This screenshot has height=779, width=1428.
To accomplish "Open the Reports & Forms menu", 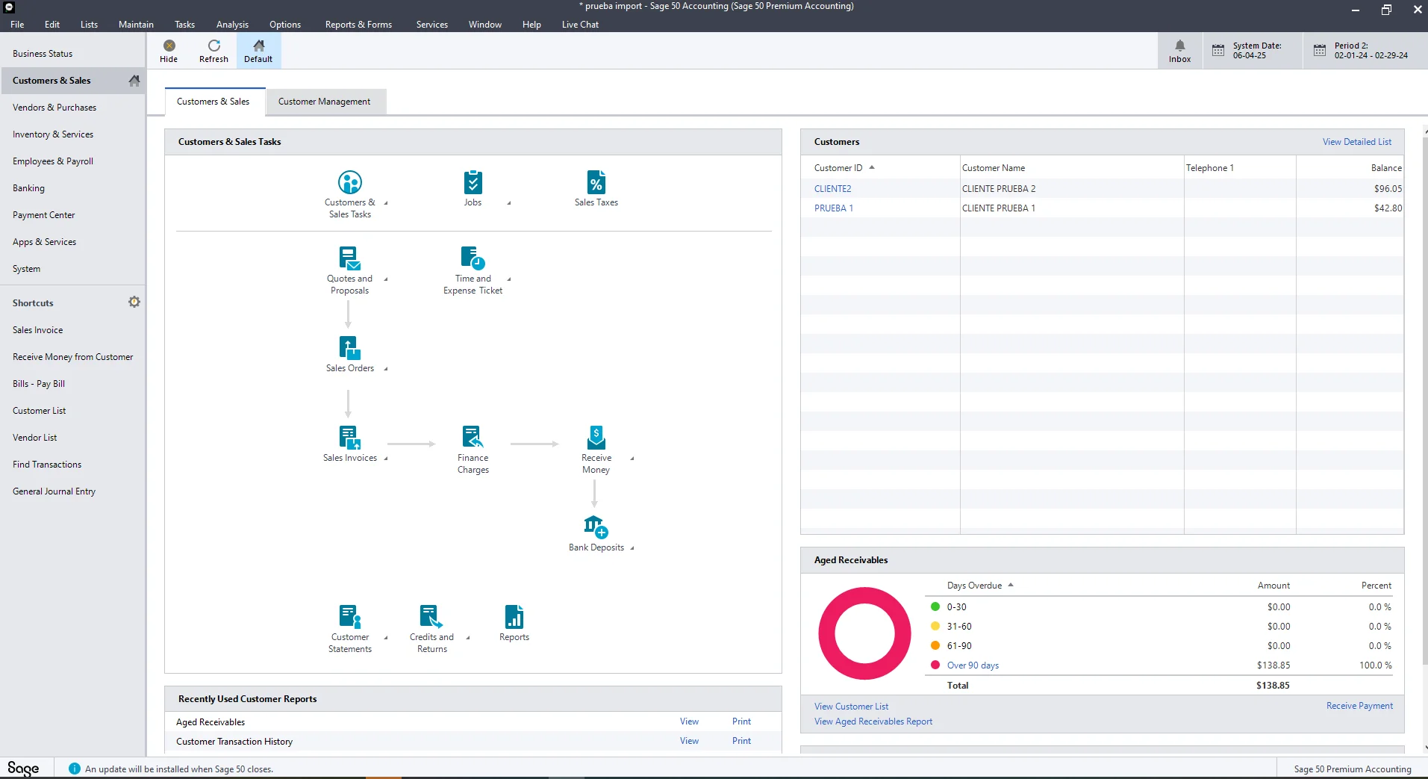I will (358, 24).
